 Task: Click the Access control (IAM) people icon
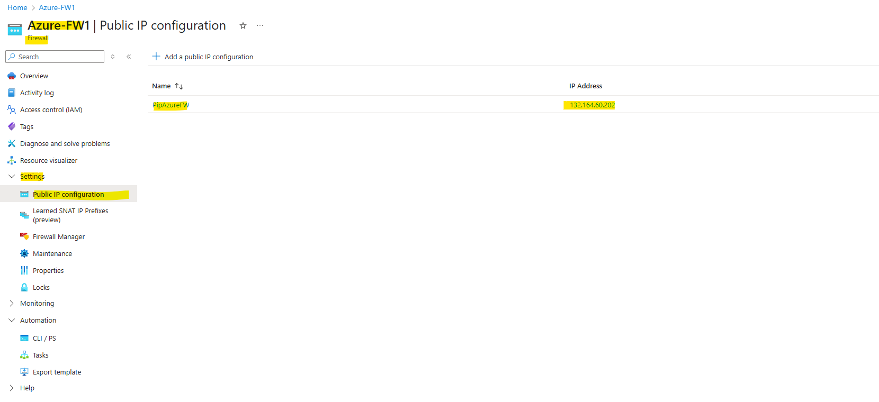click(12, 110)
